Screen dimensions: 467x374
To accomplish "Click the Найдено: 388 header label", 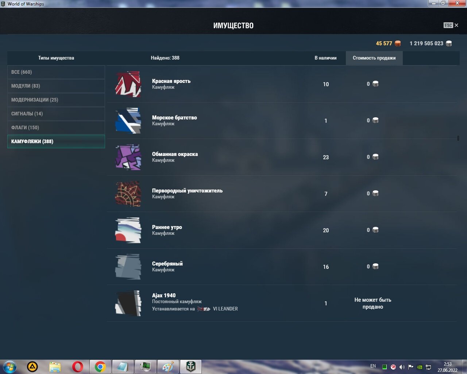I will [165, 58].
